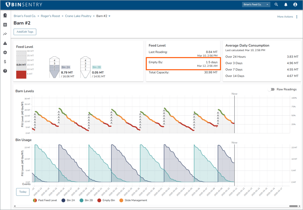Open the help question mark icon
The image size is (303, 210).
point(5,71)
